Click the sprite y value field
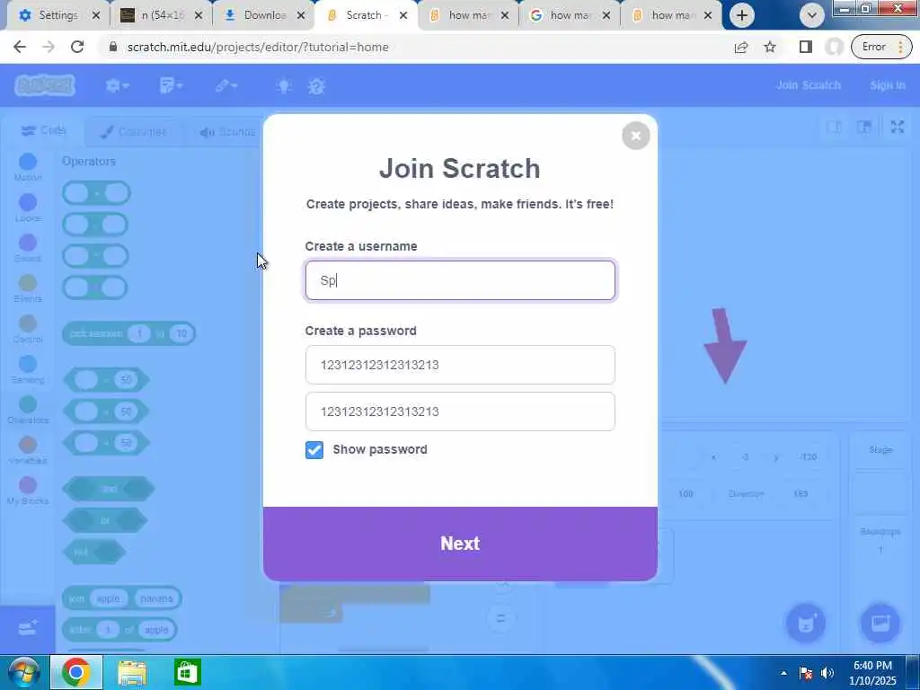Viewport: 920px width, 690px height. 809,457
